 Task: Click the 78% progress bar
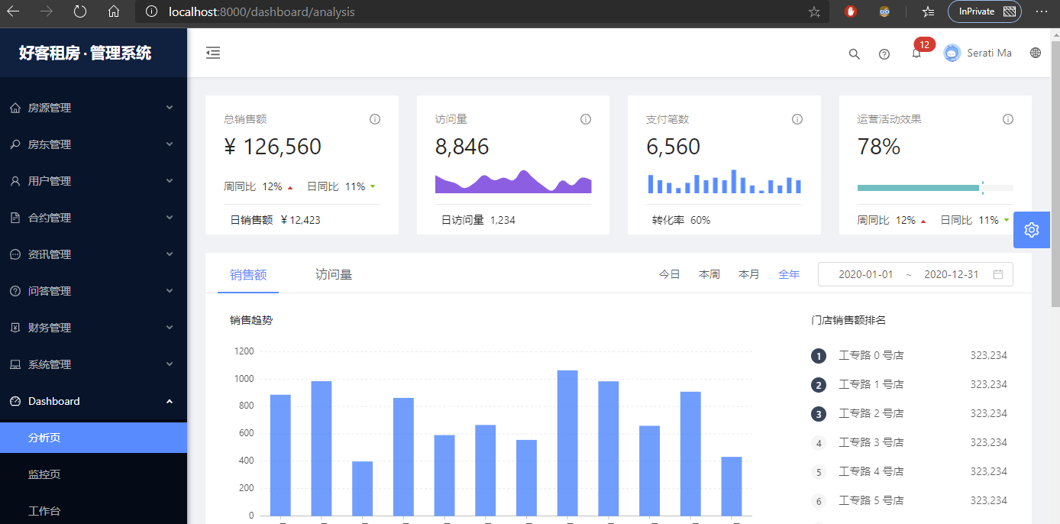[935, 187]
